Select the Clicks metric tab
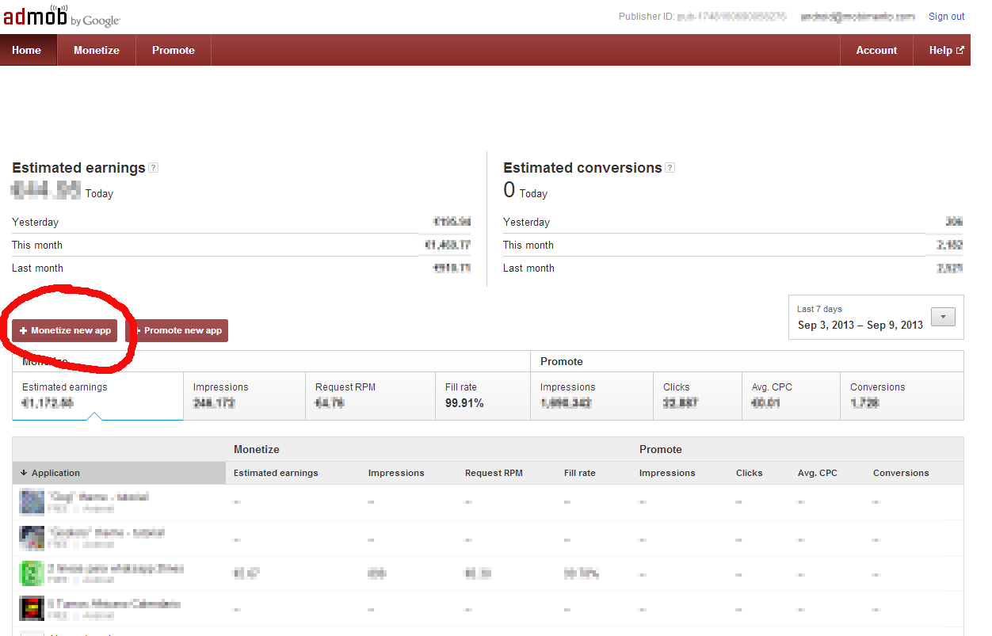The image size is (992, 636). tap(698, 396)
